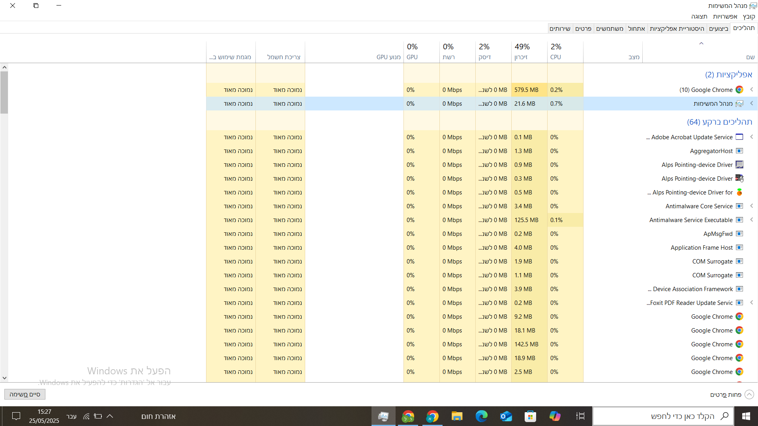Click the Google Chrome (10) app icon
Image resolution: width=758 pixels, height=426 pixels.
[x=739, y=90]
